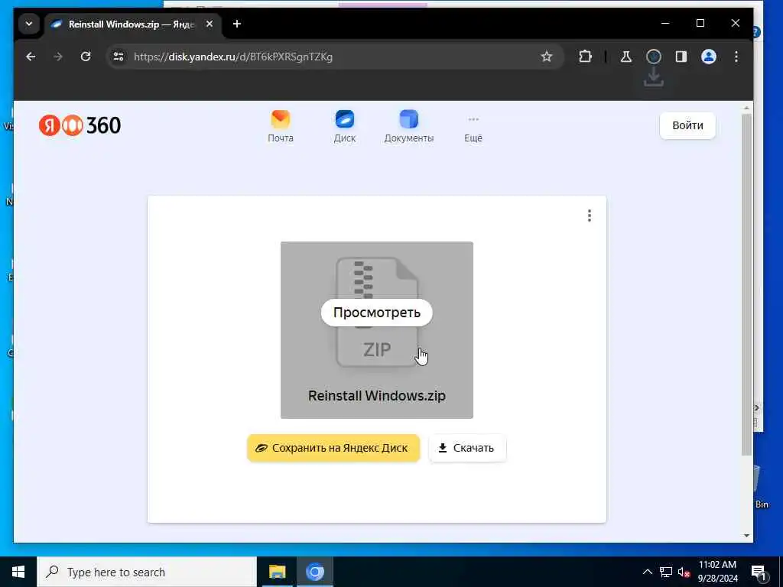Click scrollbar up arrow on page
The width and height of the screenshot is (783, 587).
(x=746, y=109)
